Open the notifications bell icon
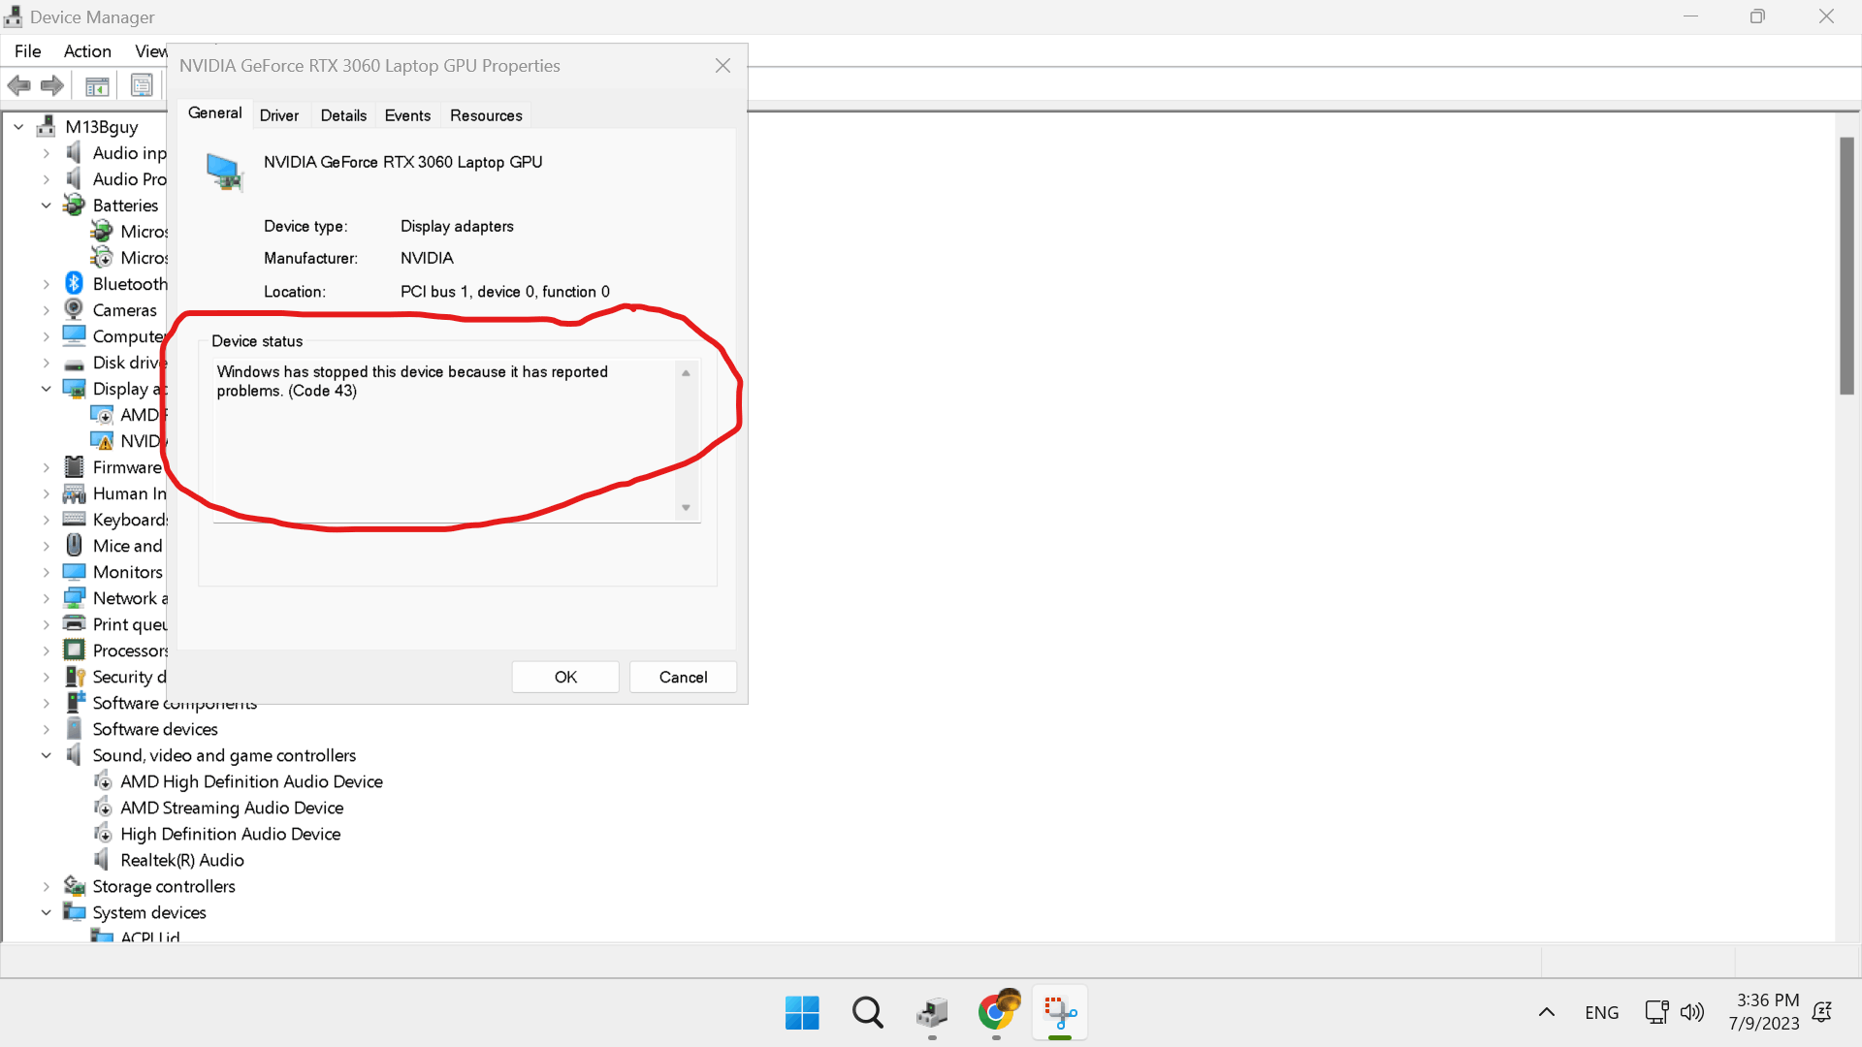Screen dimensions: 1862x1047 coord(1822,1012)
